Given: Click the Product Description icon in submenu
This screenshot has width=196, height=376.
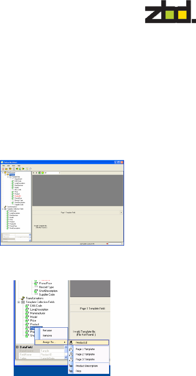Looking at the screenshot, I should 71,366.
